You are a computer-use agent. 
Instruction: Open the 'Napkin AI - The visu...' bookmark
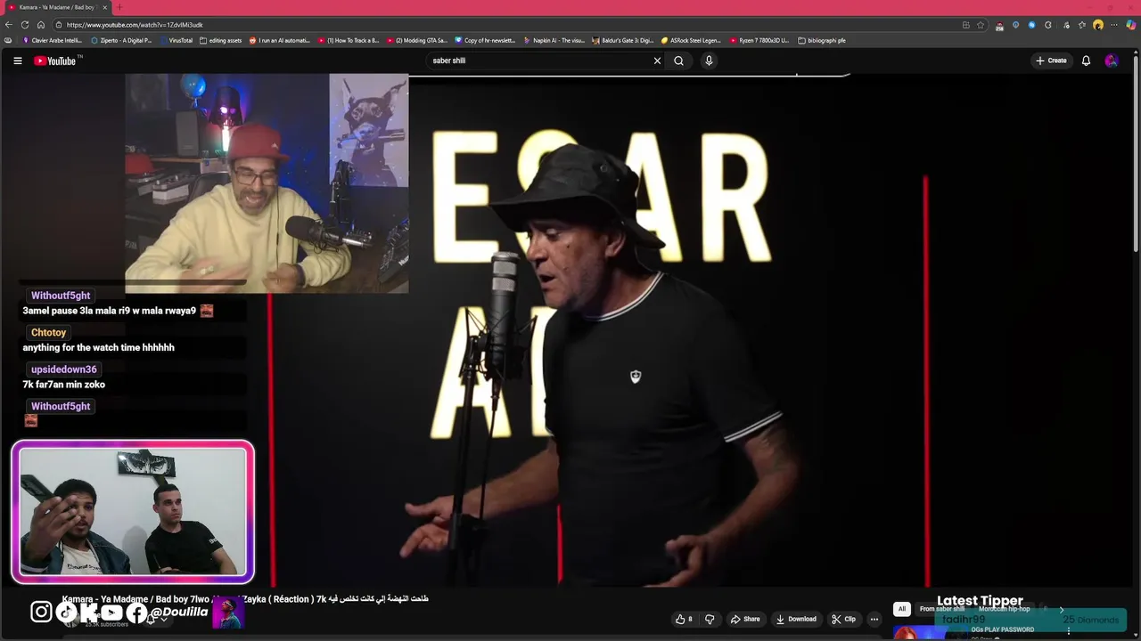[554, 40]
